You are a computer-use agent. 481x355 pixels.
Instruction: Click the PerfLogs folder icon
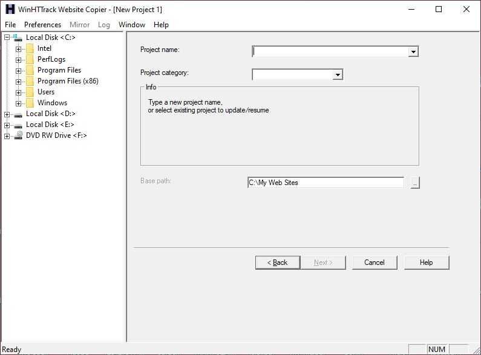[30, 59]
